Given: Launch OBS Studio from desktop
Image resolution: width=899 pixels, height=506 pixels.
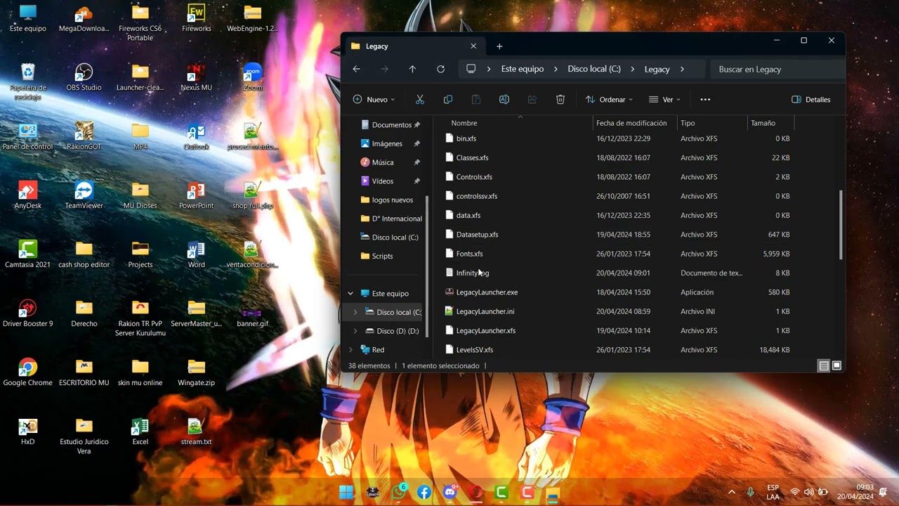Looking at the screenshot, I should [x=84, y=77].
